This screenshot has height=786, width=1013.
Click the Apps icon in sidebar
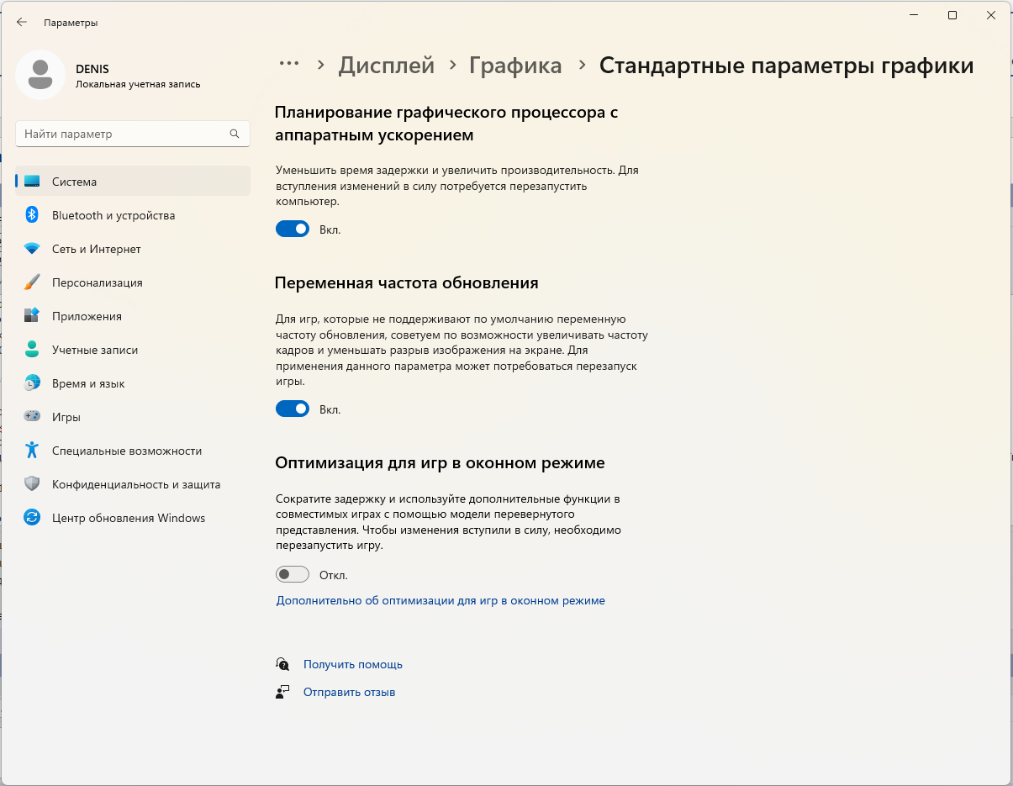(x=32, y=316)
